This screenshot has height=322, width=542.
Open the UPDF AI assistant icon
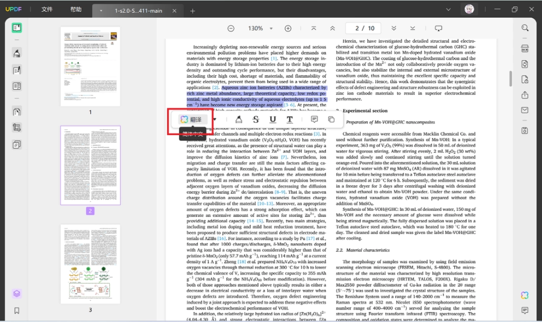525,295
